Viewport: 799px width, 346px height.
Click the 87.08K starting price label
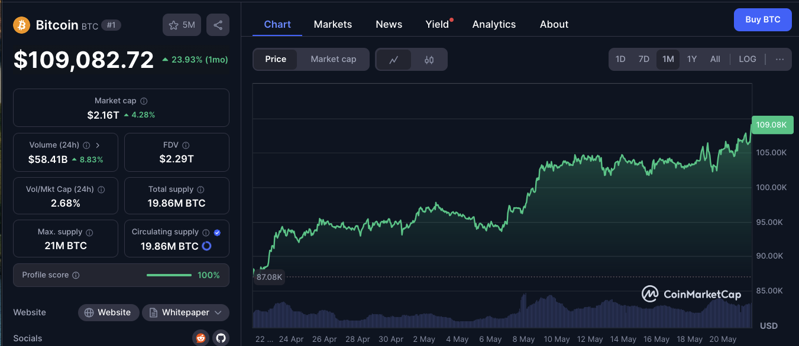(269, 277)
